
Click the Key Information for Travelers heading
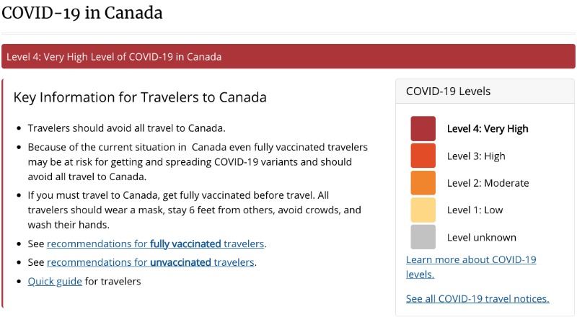140,97
